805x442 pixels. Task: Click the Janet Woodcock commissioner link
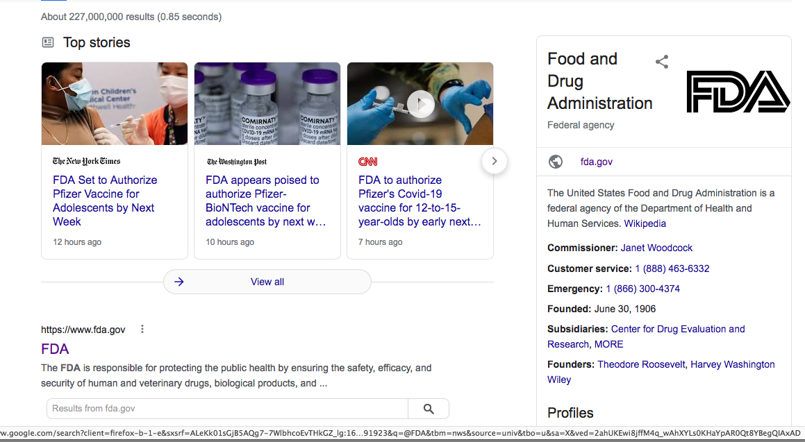tap(656, 248)
